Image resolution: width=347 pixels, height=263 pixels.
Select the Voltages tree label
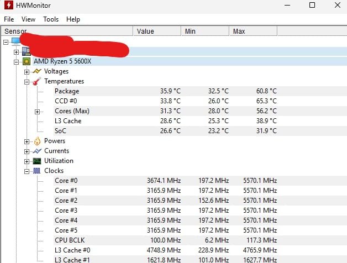[x=56, y=71]
